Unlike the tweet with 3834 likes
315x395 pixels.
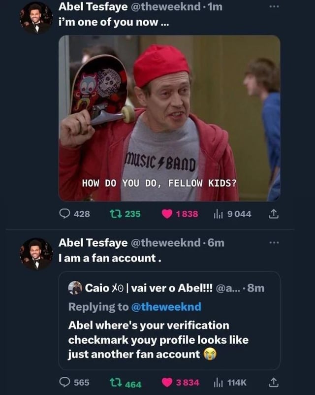168,383
